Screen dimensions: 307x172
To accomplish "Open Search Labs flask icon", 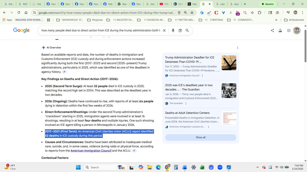I will click(x=280, y=31).
